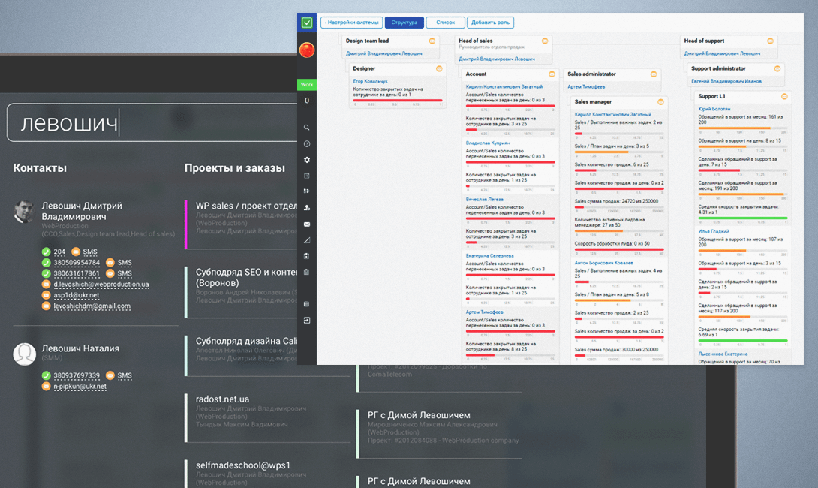Click the Проекты и заказы section heading
This screenshot has height=488, width=818.
pyautogui.click(x=234, y=168)
